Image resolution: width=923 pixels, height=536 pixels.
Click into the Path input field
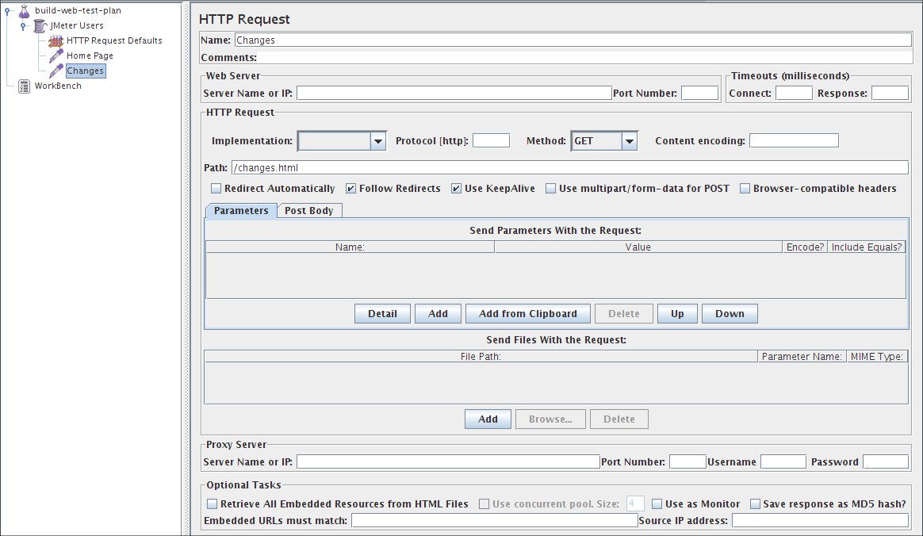pos(569,167)
